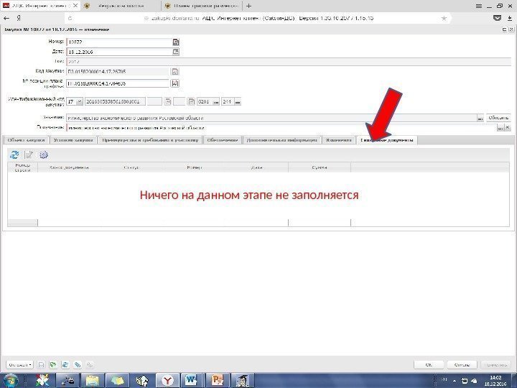517x388 pixels.
Task: Click the OK button
Action: (x=429, y=365)
